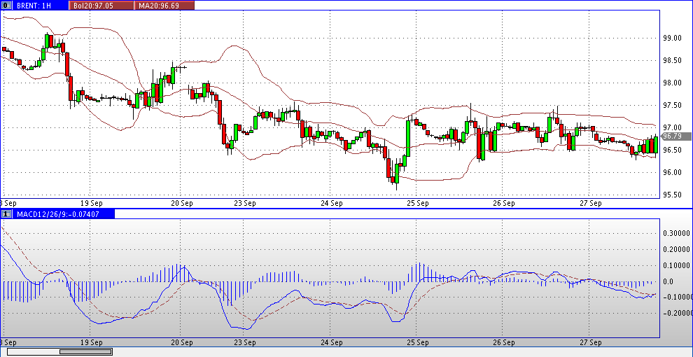The image size is (693, 357).
Task: Click 24 Sep on price chart date axis
Action: pyautogui.click(x=332, y=203)
